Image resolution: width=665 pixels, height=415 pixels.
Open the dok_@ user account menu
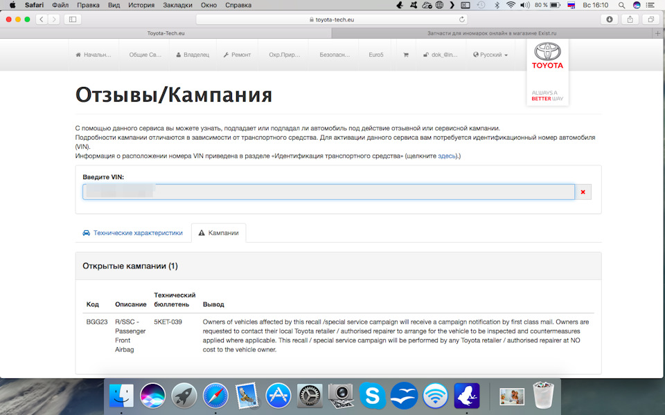click(441, 55)
